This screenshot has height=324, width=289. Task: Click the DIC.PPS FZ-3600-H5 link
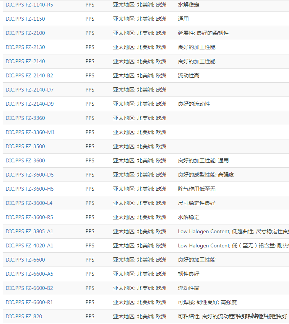pyautogui.click(x=29, y=189)
